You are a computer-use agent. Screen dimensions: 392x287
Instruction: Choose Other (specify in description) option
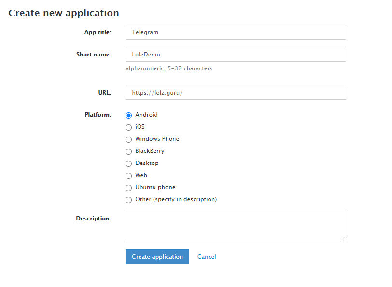point(128,200)
